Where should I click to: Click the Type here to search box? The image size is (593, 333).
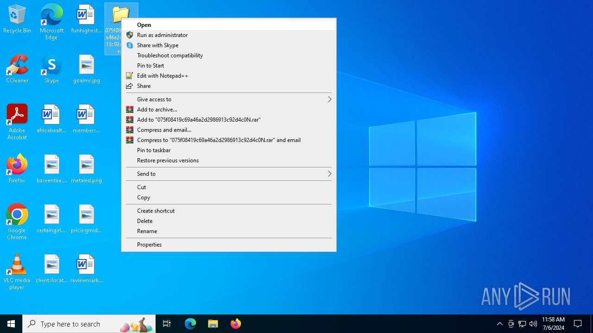(89, 324)
